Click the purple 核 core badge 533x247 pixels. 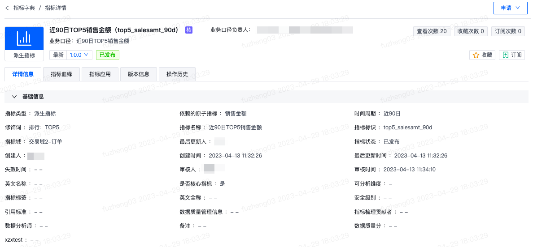pos(189,30)
